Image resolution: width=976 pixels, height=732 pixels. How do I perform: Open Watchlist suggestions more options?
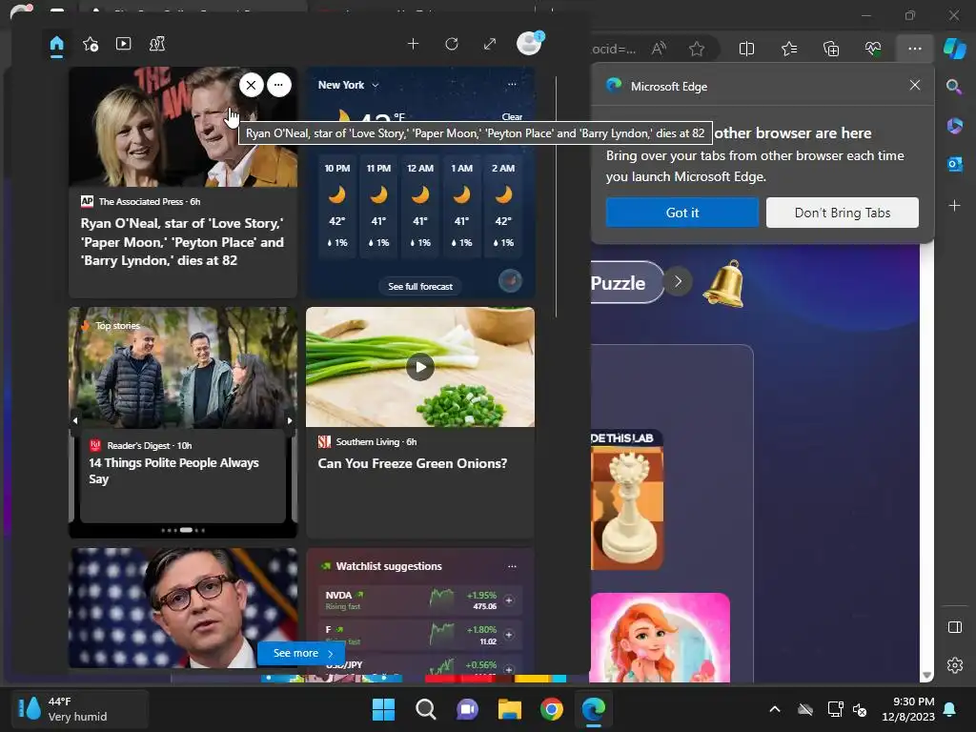click(x=512, y=566)
